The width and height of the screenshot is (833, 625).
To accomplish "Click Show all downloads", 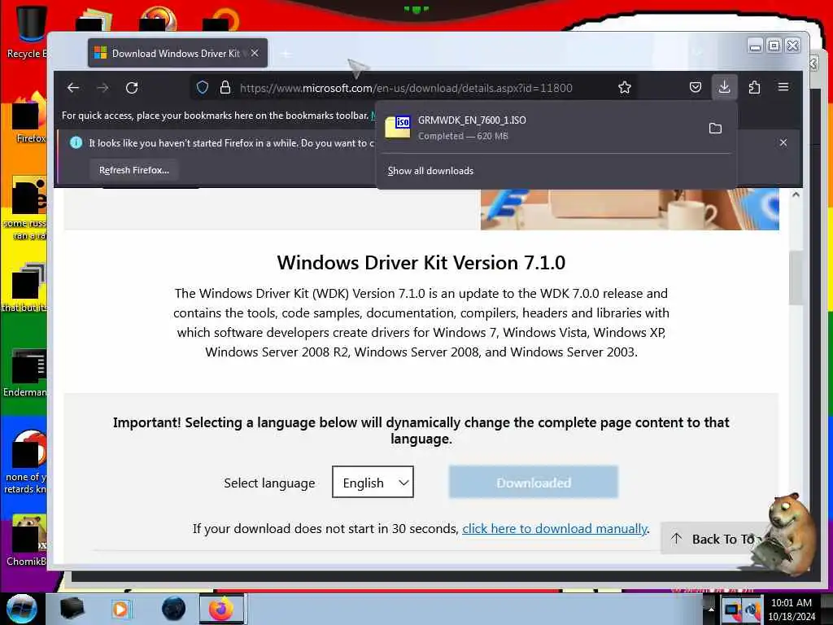I will click(430, 171).
